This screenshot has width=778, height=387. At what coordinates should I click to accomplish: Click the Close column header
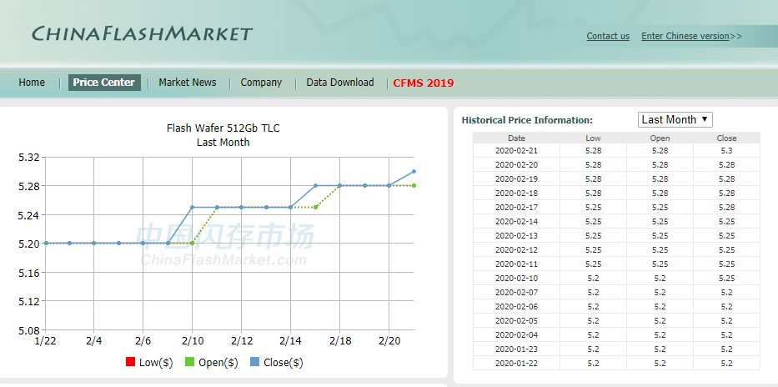click(x=726, y=138)
